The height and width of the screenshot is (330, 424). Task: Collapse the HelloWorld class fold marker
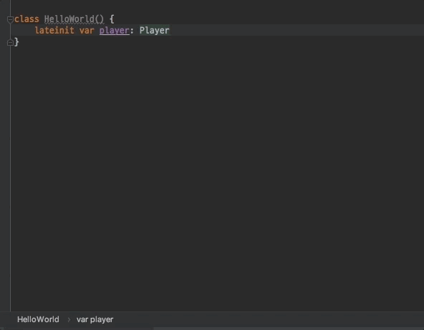tap(10, 19)
